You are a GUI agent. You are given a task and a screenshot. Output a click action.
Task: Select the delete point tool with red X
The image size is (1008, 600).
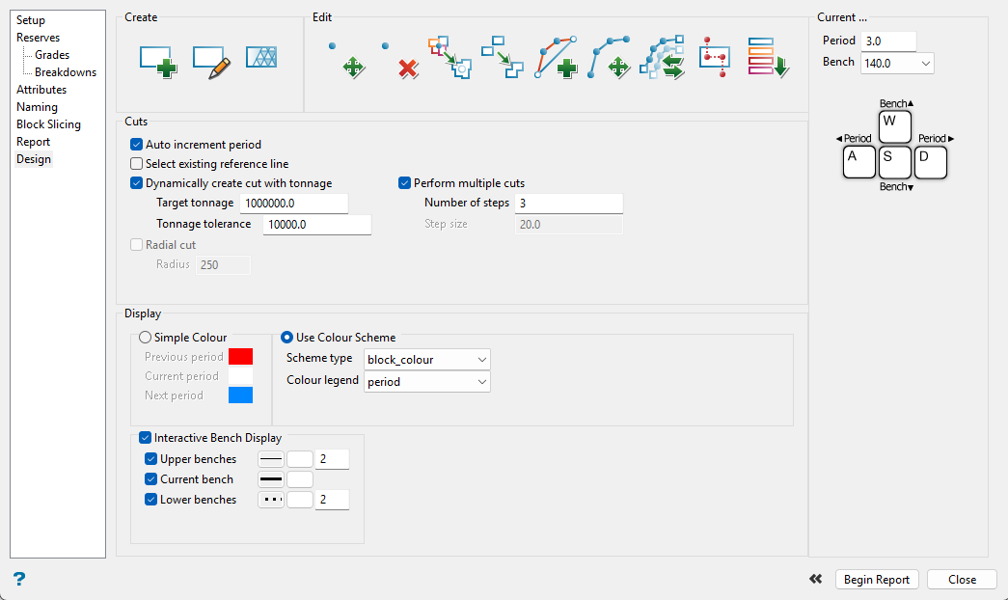(400, 60)
